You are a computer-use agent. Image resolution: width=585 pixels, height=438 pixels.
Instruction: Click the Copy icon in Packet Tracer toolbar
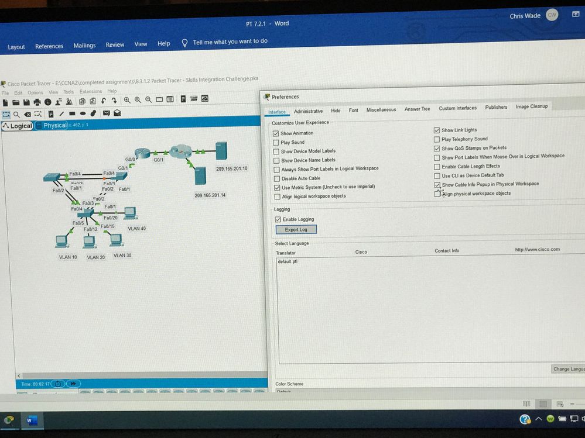point(82,101)
